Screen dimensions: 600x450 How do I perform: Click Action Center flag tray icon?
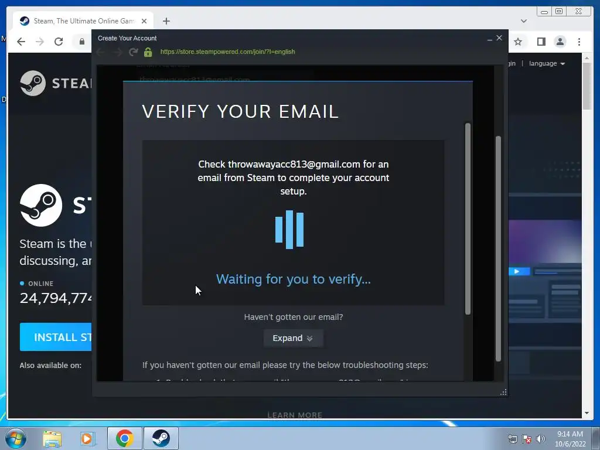click(527, 439)
